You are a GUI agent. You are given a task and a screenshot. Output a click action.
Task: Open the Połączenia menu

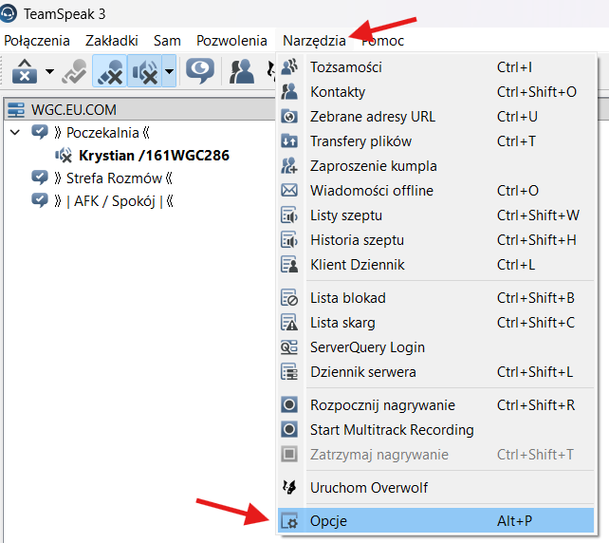pyautogui.click(x=37, y=41)
